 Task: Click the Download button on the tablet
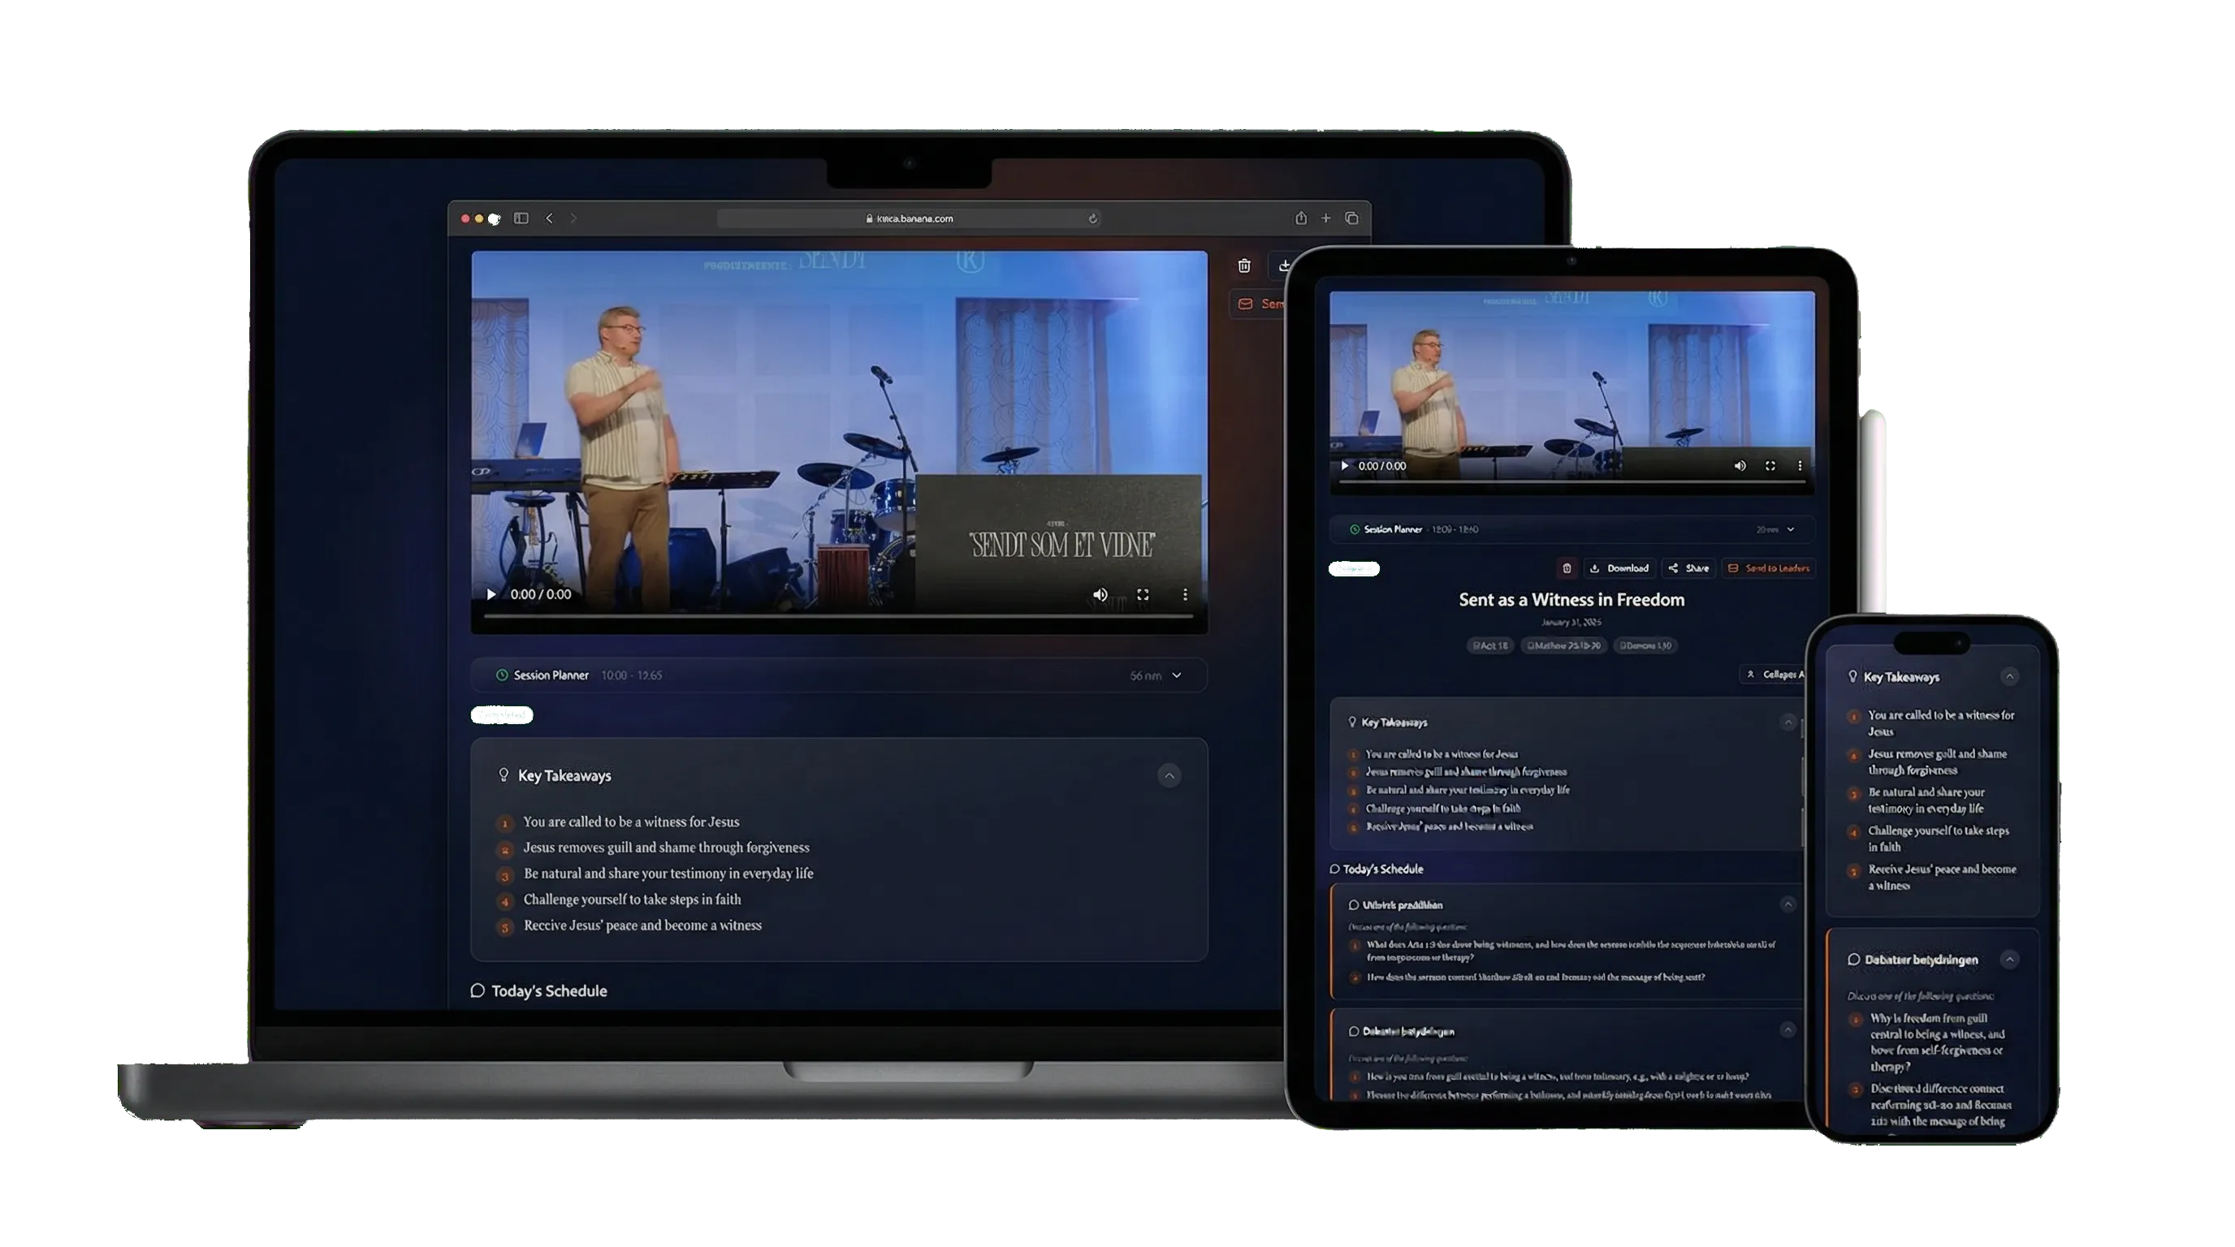click(x=1621, y=568)
